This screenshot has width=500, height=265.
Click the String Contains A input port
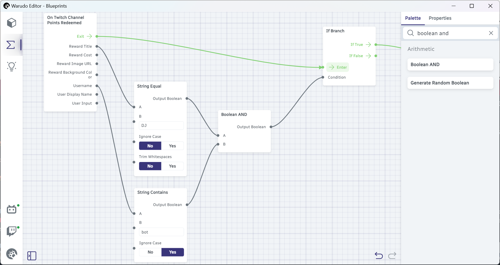(x=134, y=214)
